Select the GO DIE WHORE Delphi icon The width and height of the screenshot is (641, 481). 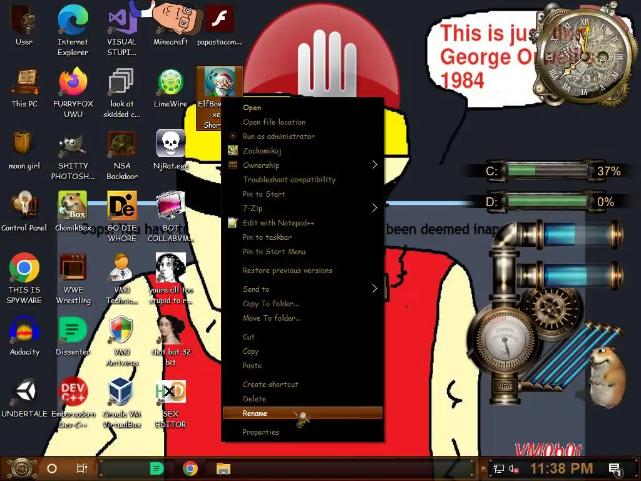coord(121,217)
